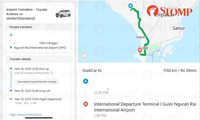Screen dimensions: 200x120
Task: Click the Estimated travel time box
Action: pos(37,82)
